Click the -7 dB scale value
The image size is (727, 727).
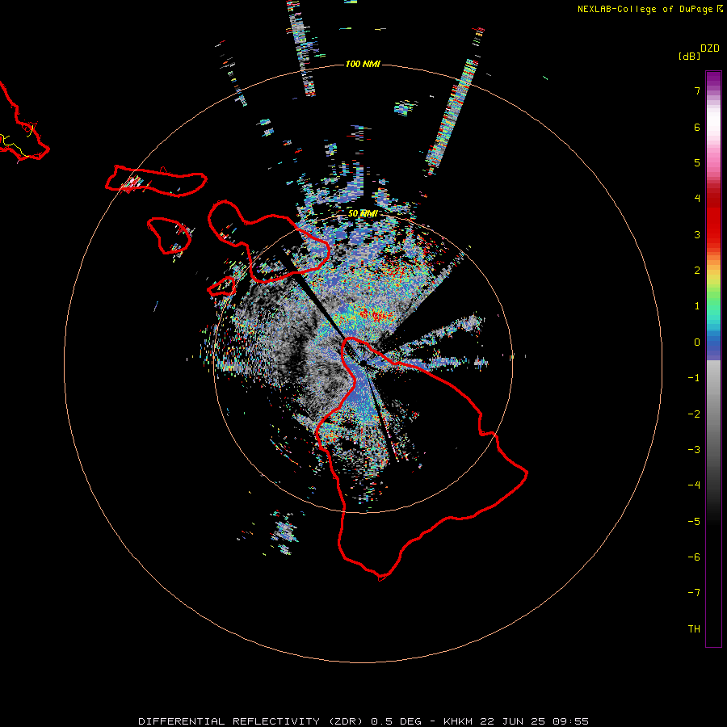tap(694, 593)
